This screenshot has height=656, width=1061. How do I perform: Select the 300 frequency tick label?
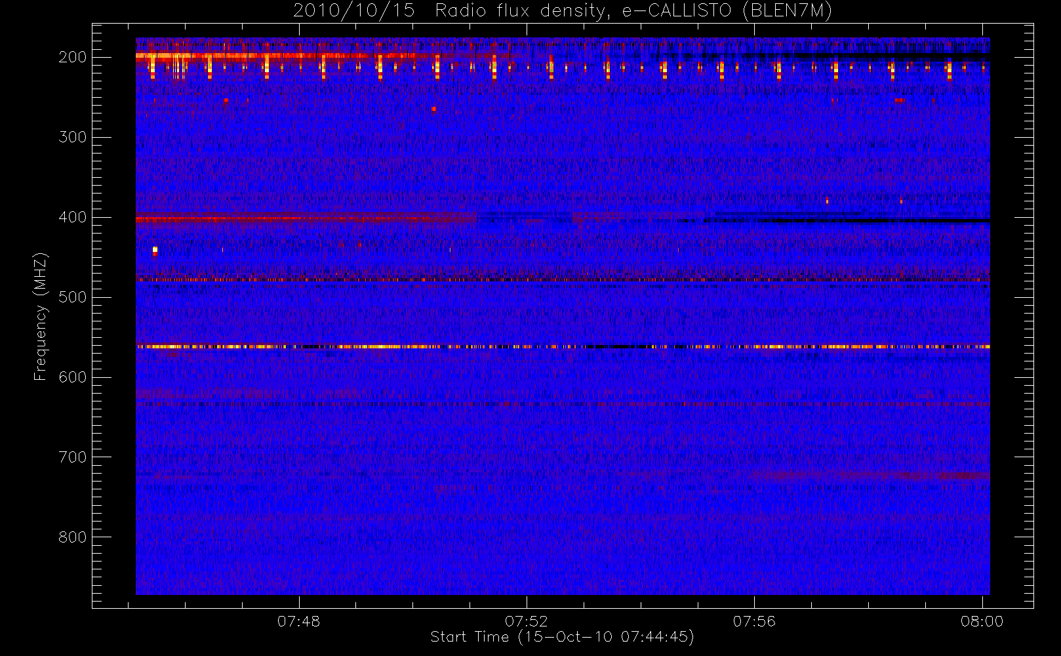73,137
